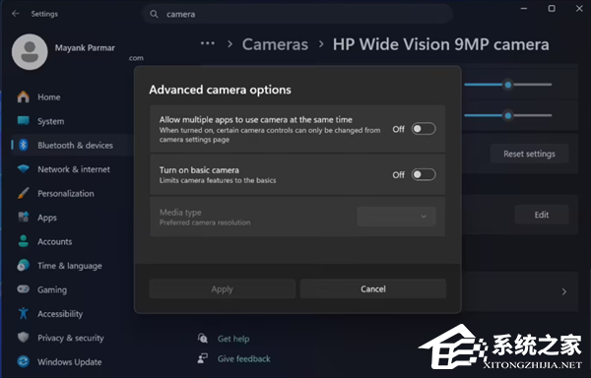Toggle Turn on basic camera switch
Screen dimensions: 591x378
point(424,174)
